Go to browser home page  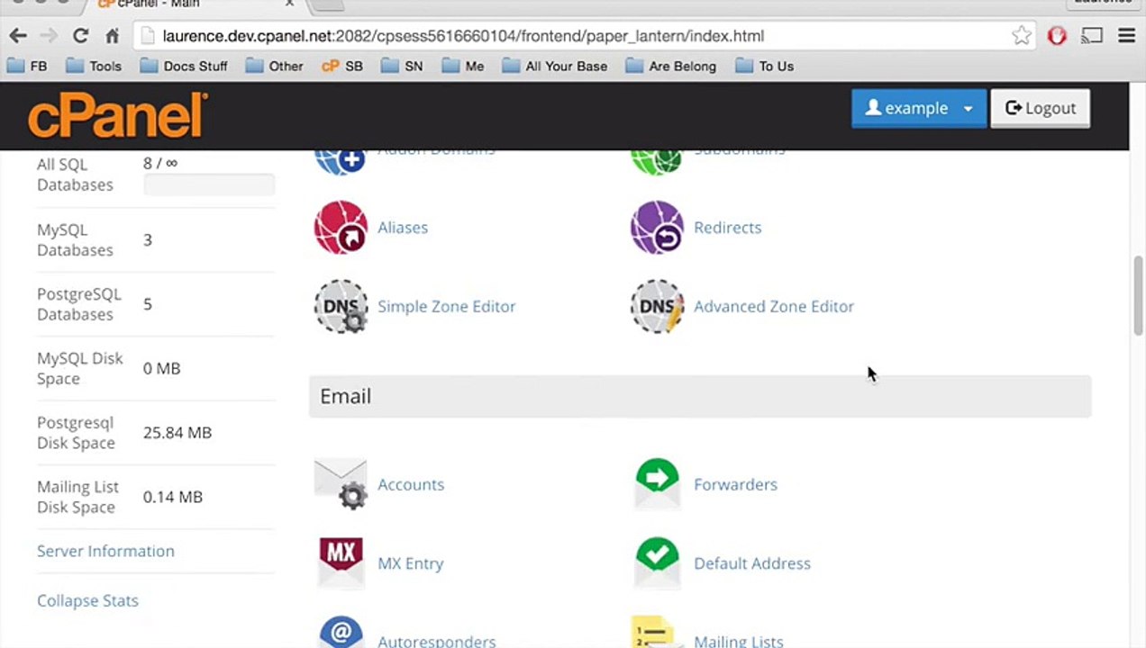112,36
